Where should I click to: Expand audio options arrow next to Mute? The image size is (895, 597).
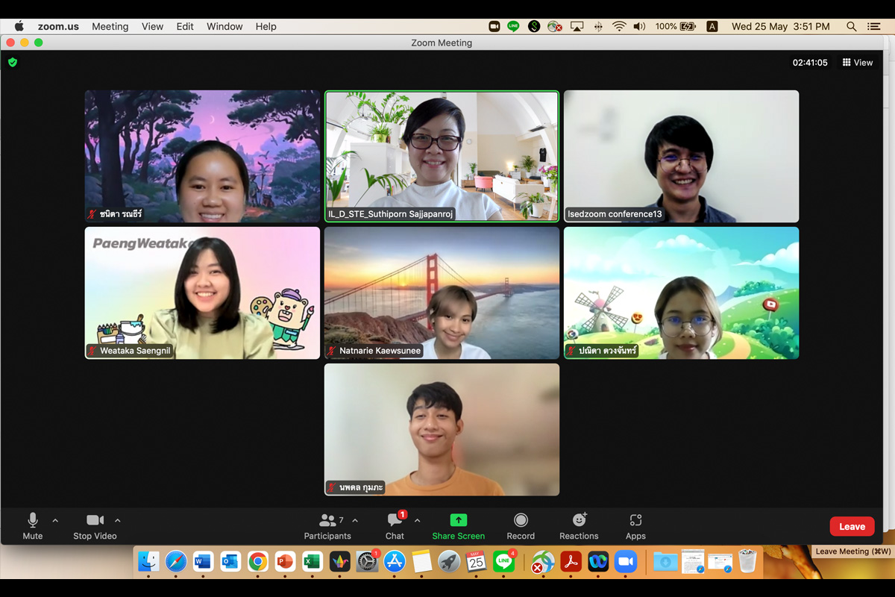55,520
